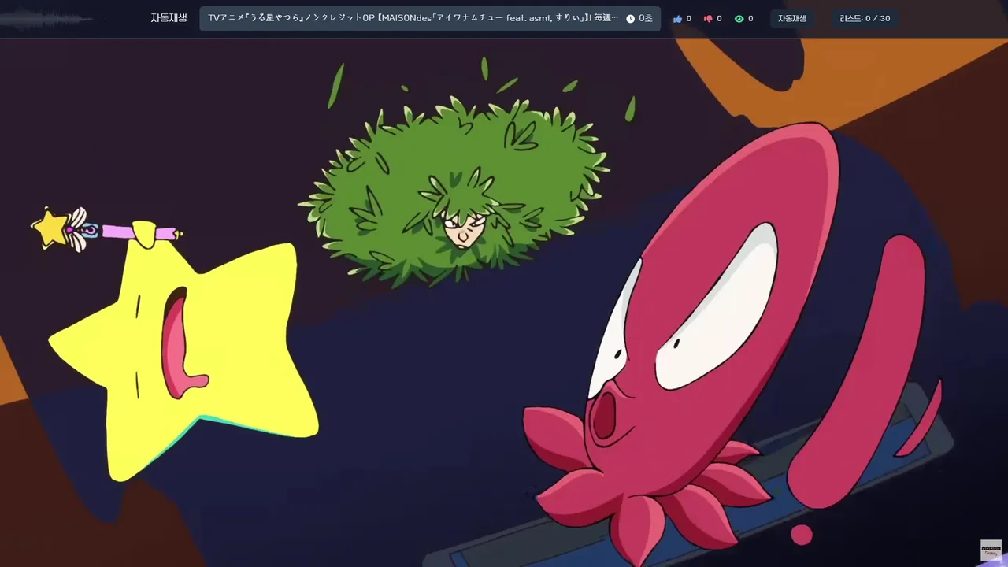Image resolution: width=1008 pixels, height=567 pixels.
Task: Click the video title starting with TVアニメ
Action: [413, 18]
